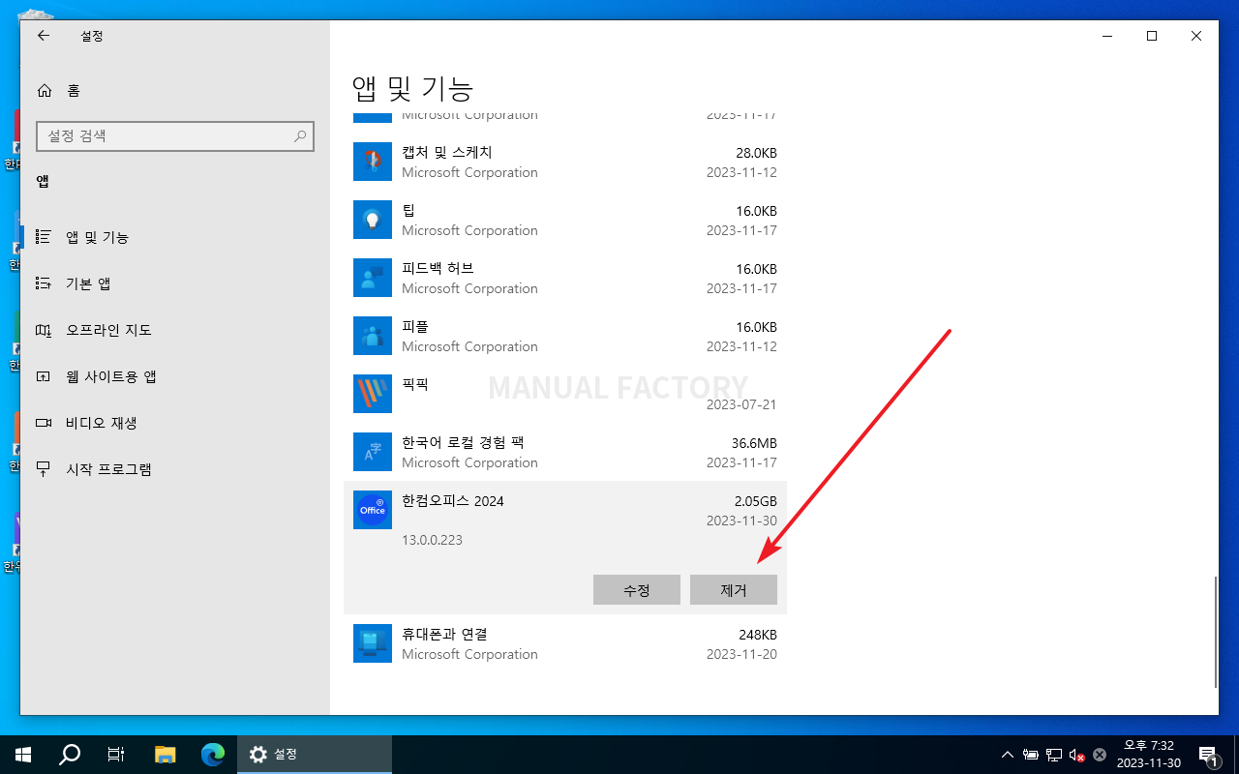Select the 캡처 및 스케치 app name
The image size is (1239, 774).
coord(447,152)
